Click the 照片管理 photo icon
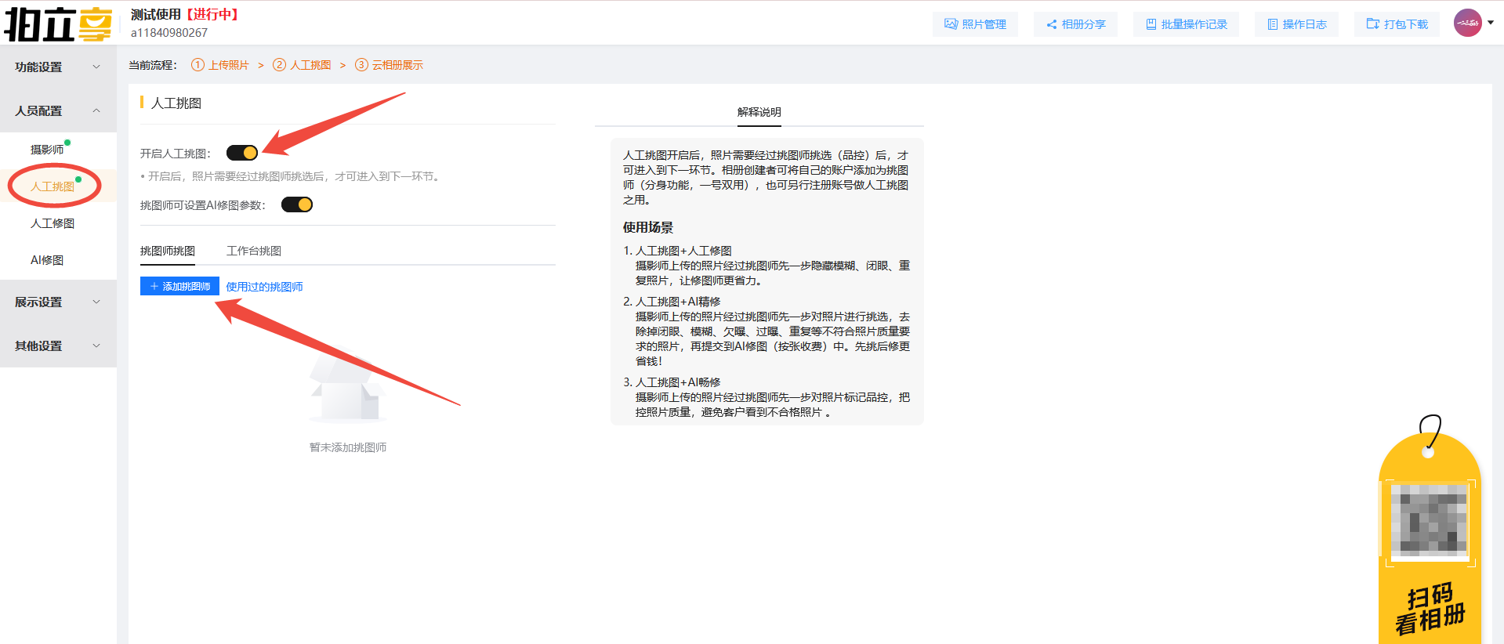The height and width of the screenshot is (644, 1504). (951, 24)
